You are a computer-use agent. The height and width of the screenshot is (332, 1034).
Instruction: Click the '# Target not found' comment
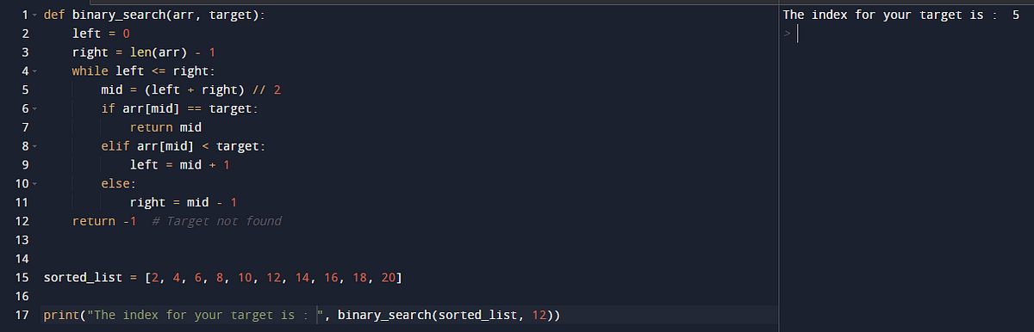[x=216, y=222]
